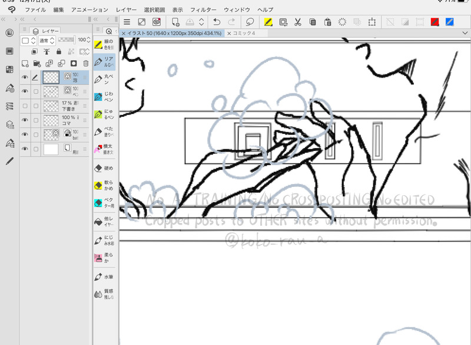The height and width of the screenshot is (345, 471).
Task: Toggle clip to layer below icon
Action: click(35, 52)
